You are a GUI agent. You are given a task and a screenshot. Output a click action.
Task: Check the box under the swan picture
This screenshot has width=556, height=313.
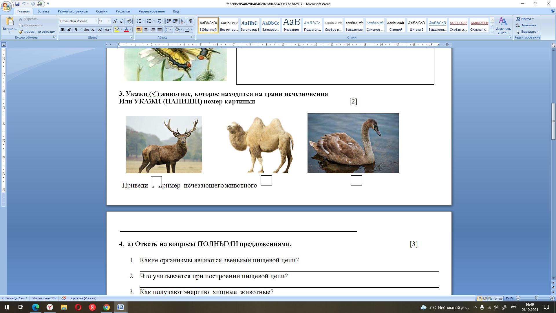coord(356,181)
